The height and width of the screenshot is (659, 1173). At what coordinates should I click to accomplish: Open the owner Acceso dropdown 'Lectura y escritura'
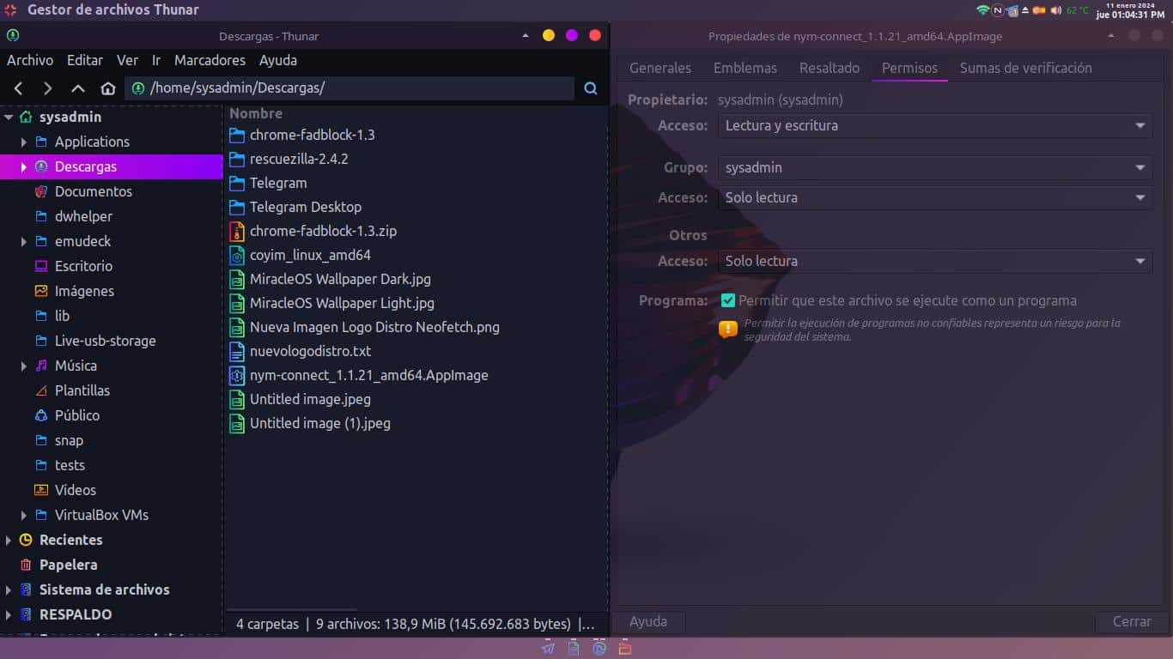pos(935,125)
